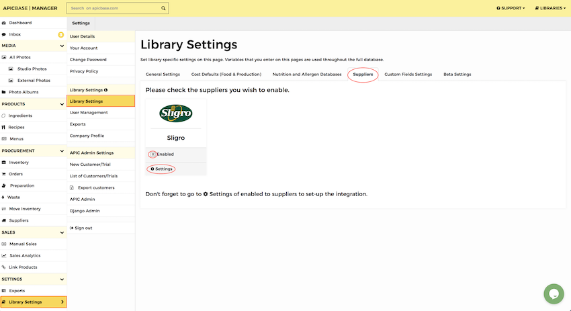This screenshot has height=311, width=571.
Task: Click the Waste icon
Action: (x=3, y=197)
